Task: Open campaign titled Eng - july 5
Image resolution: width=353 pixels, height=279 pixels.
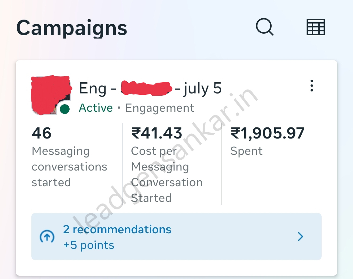Action: (150, 89)
